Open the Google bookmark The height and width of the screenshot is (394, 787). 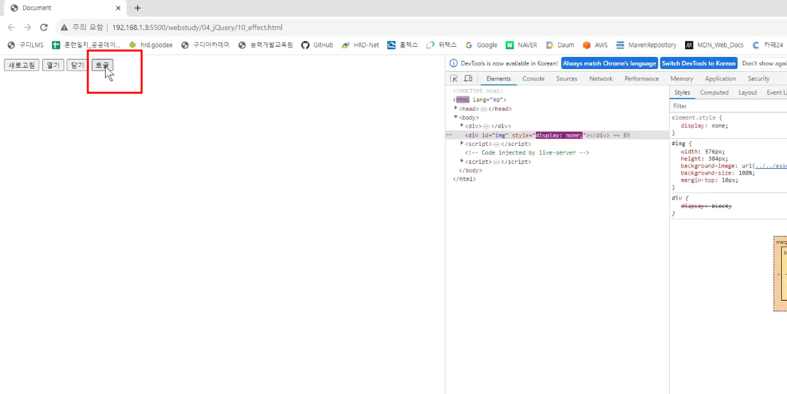click(481, 45)
